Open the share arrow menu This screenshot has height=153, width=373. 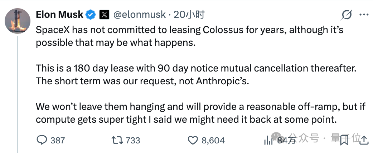coord(364,141)
